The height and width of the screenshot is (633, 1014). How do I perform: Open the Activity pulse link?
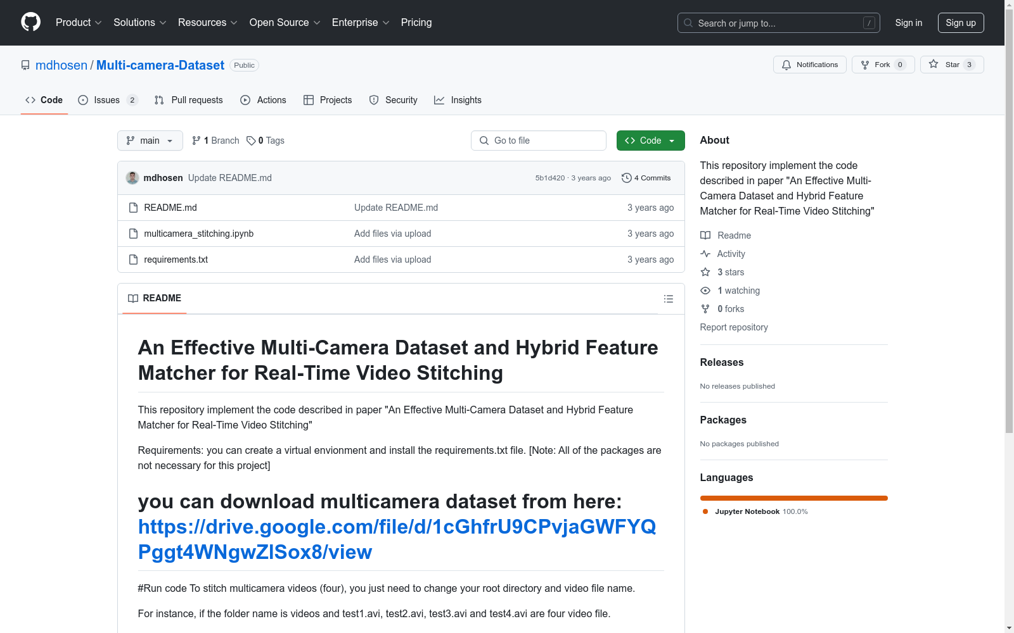tap(731, 254)
